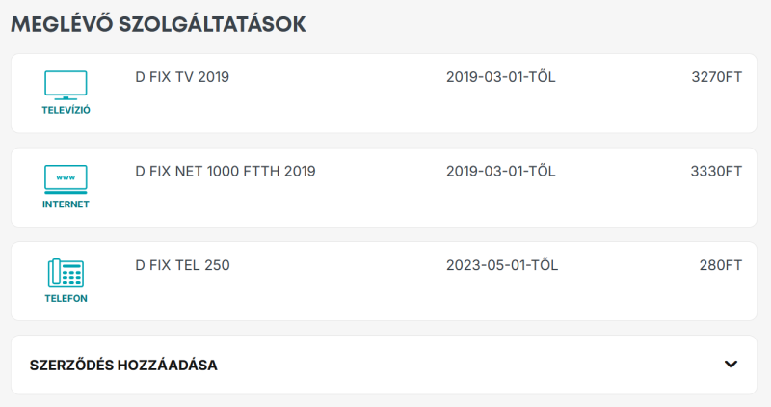Expand the Szerződés hozzáadása chevron
This screenshot has height=407, width=771.
731,365
